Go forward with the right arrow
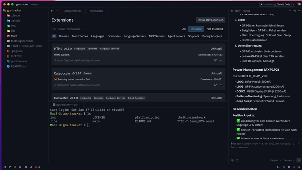Viewport: 302px width, 170px height. pyautogui.click(x=57, y=11)
